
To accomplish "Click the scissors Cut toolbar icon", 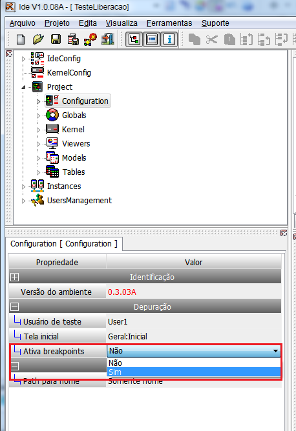I will 212,39.
